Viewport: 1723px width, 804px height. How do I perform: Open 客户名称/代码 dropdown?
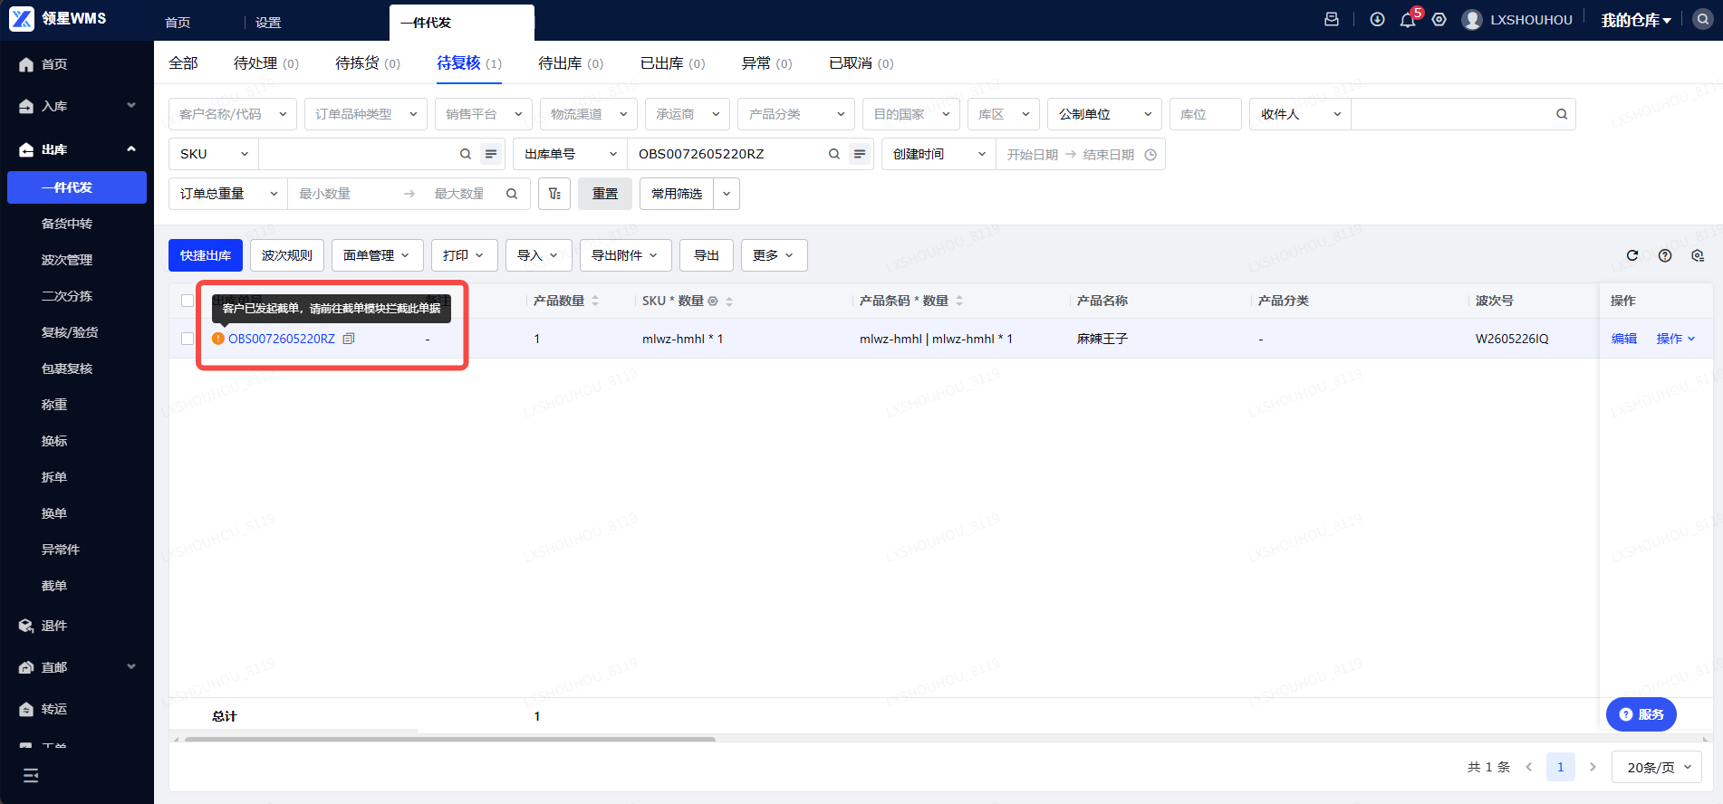[x=233, y=114]
